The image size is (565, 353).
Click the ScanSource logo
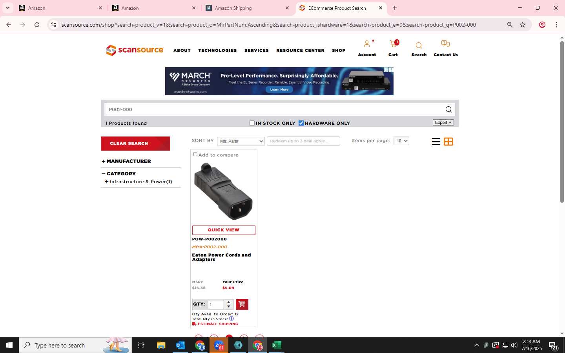(135, 50)
